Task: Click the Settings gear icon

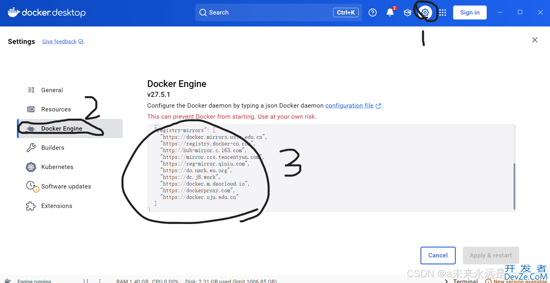Action: (425, 13)
